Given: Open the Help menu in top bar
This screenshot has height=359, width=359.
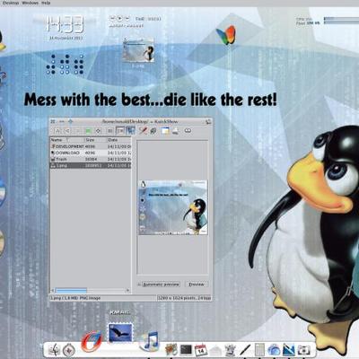Looking at the screenshot, I should (46, 3).
